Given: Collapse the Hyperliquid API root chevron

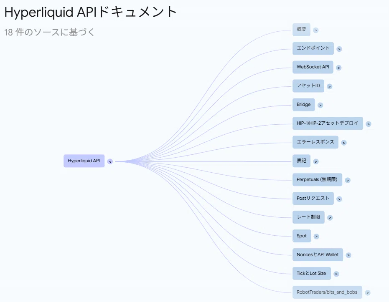Looking at the screenshot, I should click(110, 161).
